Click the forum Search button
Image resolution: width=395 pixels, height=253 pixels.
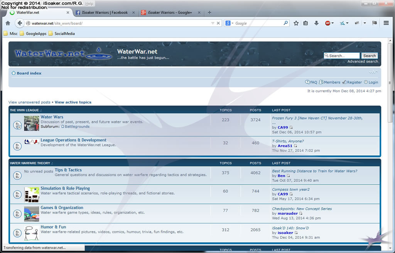(370, 55)
